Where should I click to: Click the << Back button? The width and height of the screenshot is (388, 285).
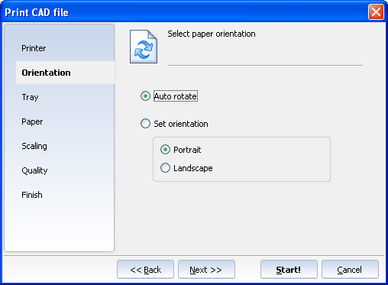point(145,269)
